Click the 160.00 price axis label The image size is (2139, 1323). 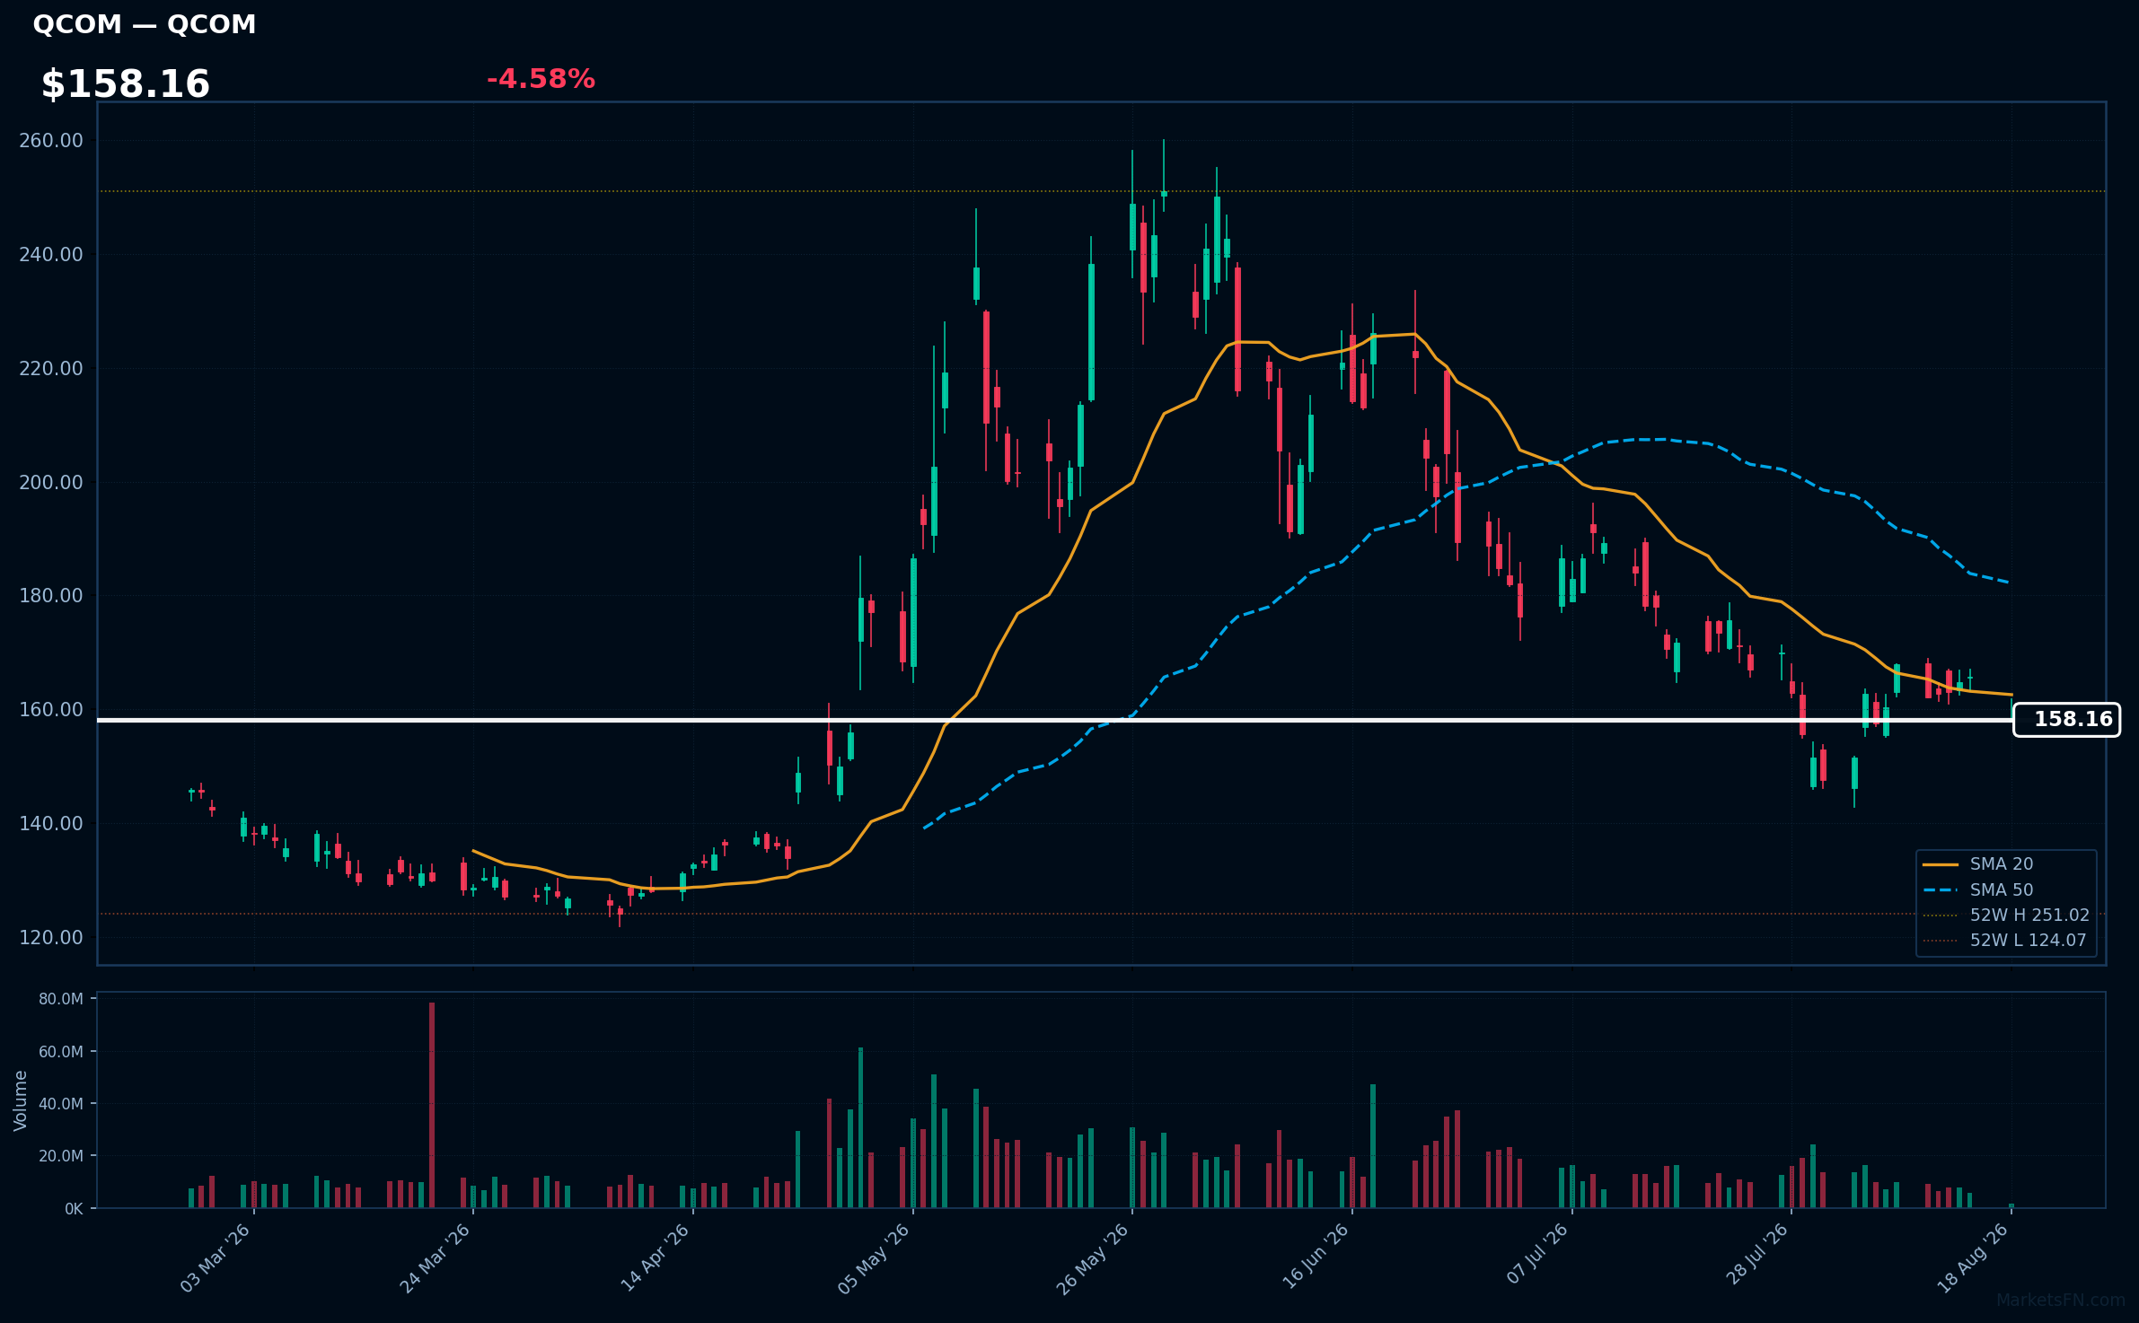click(51, 710)
